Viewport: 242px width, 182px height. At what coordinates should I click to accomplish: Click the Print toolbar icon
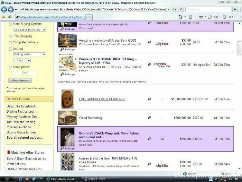[x=201, y=17]
